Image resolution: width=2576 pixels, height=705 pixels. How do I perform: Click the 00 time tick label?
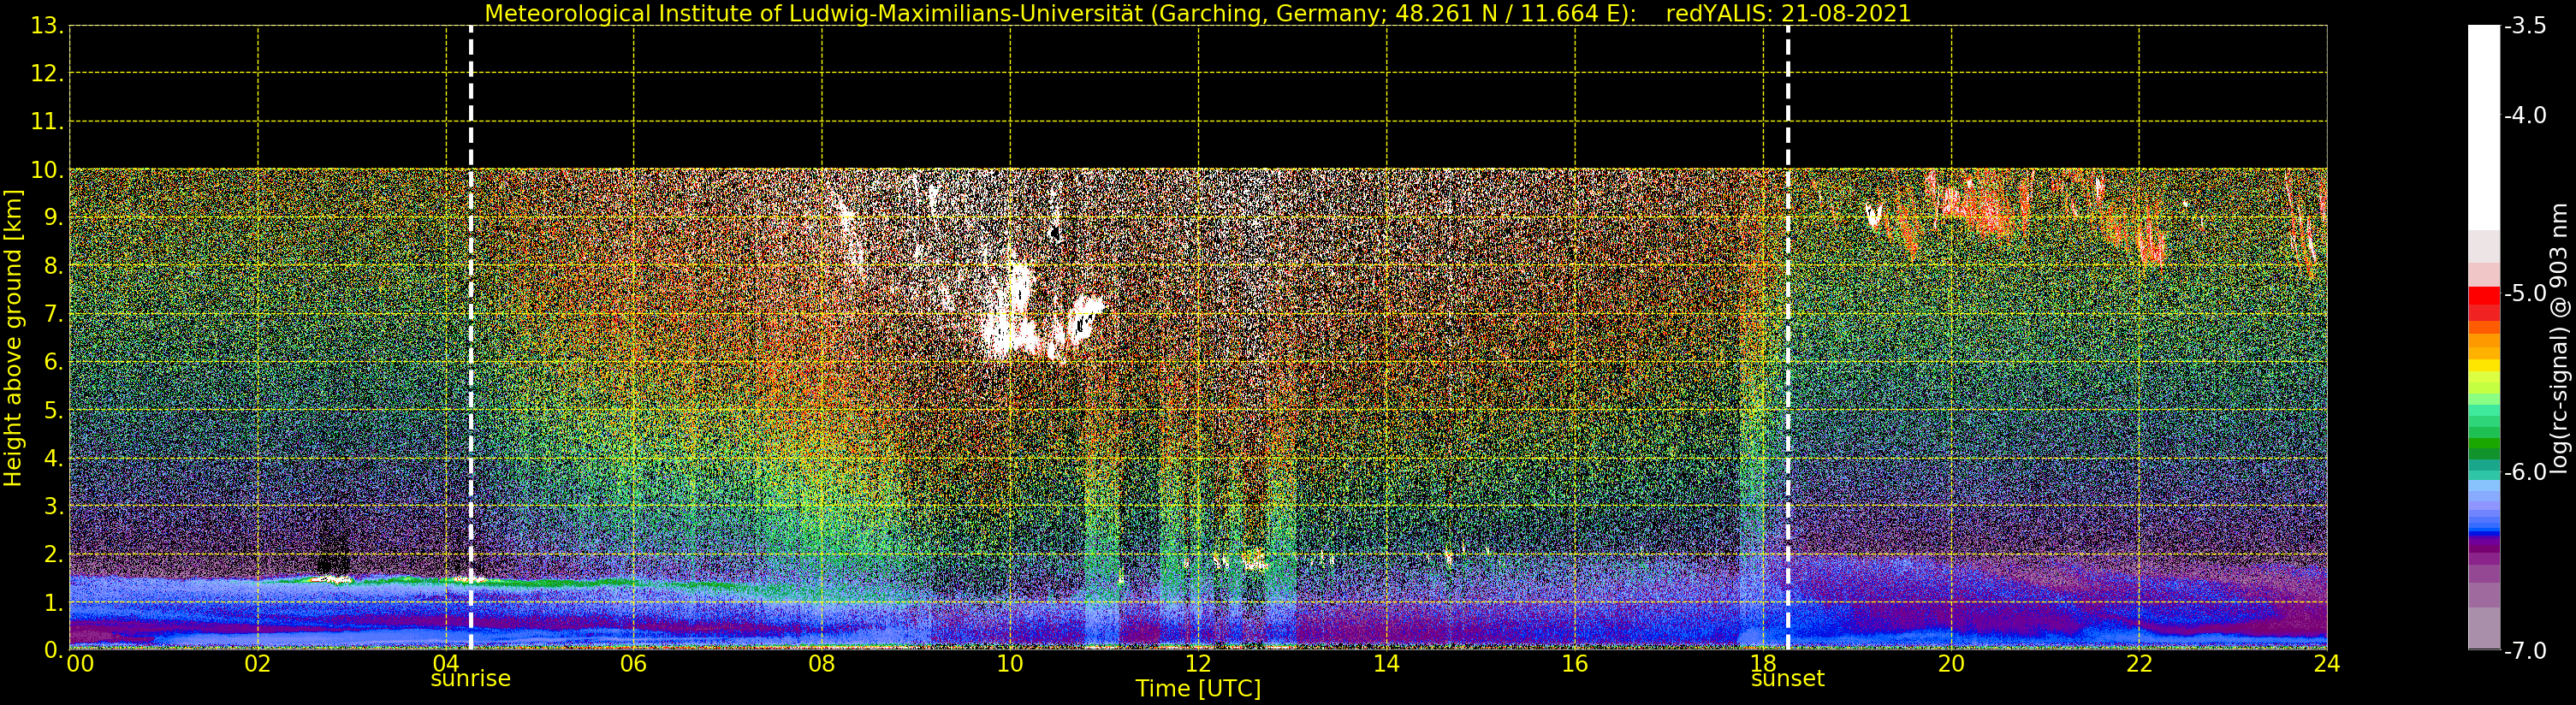pyautogui.click(x=80, y=663)
